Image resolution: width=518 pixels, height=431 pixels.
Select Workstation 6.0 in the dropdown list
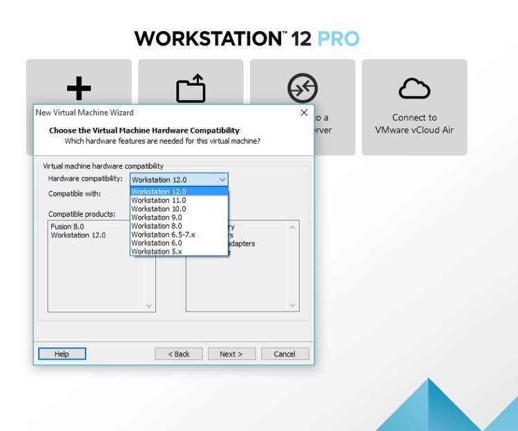tap(179, 242)
